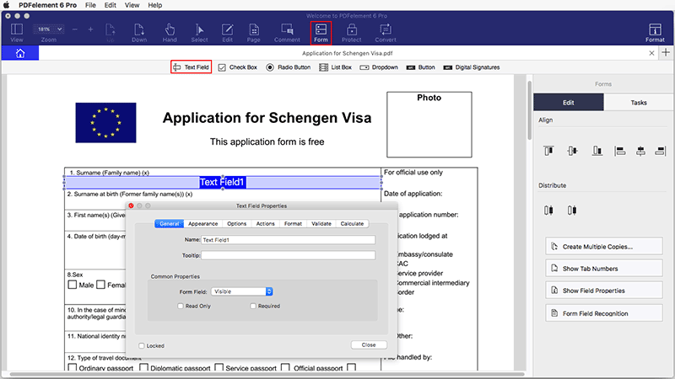Open the Form tool
The width and height of the screenshot is (675, 379).
pyautogui.click(x=321, y=33)
